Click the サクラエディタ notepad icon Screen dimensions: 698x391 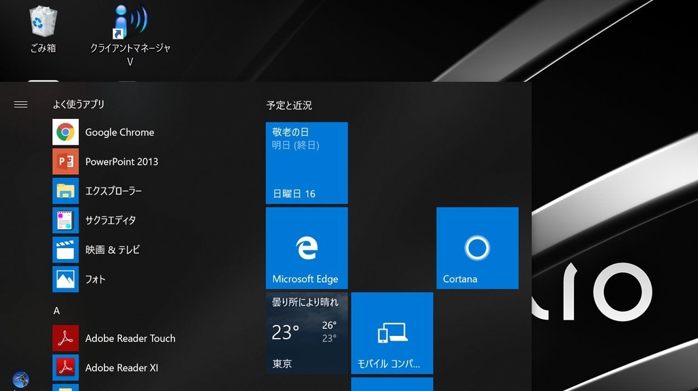65,220
